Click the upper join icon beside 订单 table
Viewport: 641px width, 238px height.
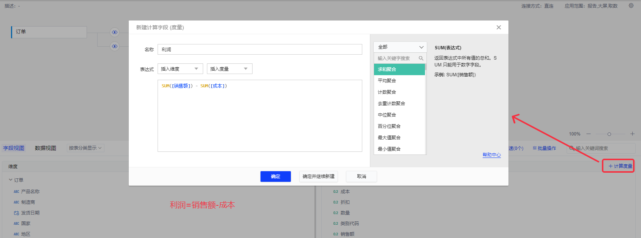114,32
